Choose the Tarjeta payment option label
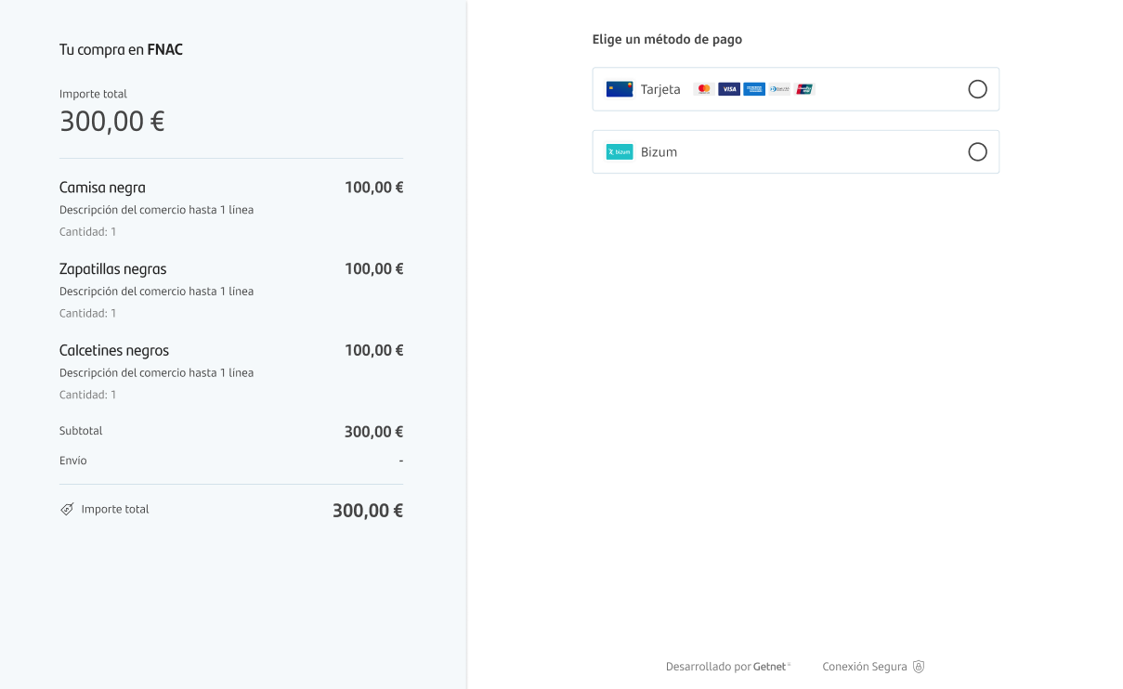 click(660, 89)
